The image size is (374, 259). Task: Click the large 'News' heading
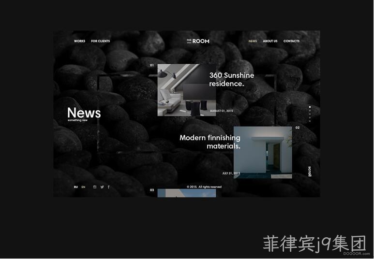(x=84, y=113)
